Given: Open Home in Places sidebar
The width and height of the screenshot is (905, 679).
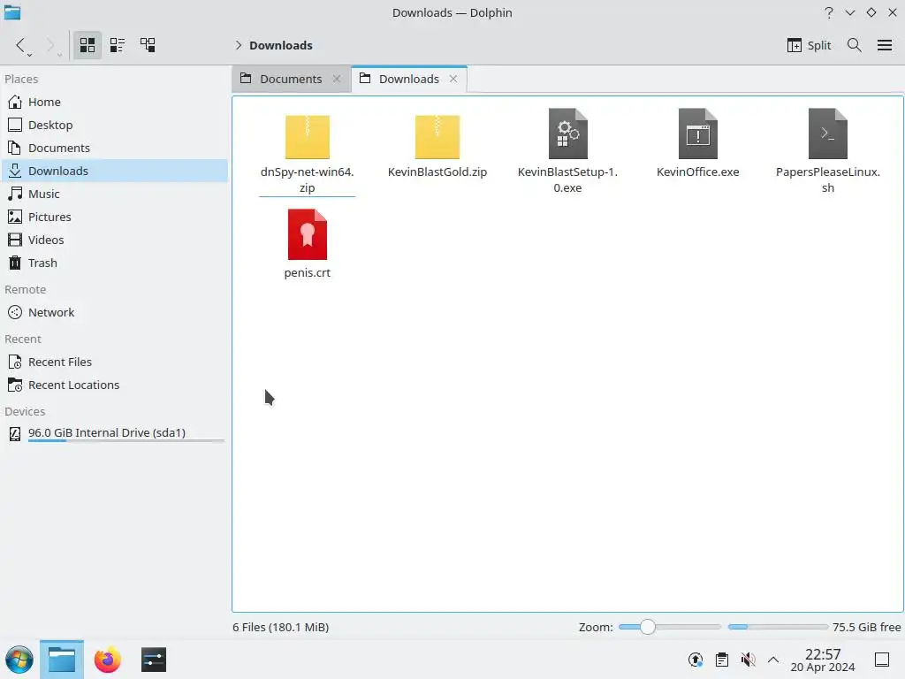Looking at the screenshot, I should (114, 103).
